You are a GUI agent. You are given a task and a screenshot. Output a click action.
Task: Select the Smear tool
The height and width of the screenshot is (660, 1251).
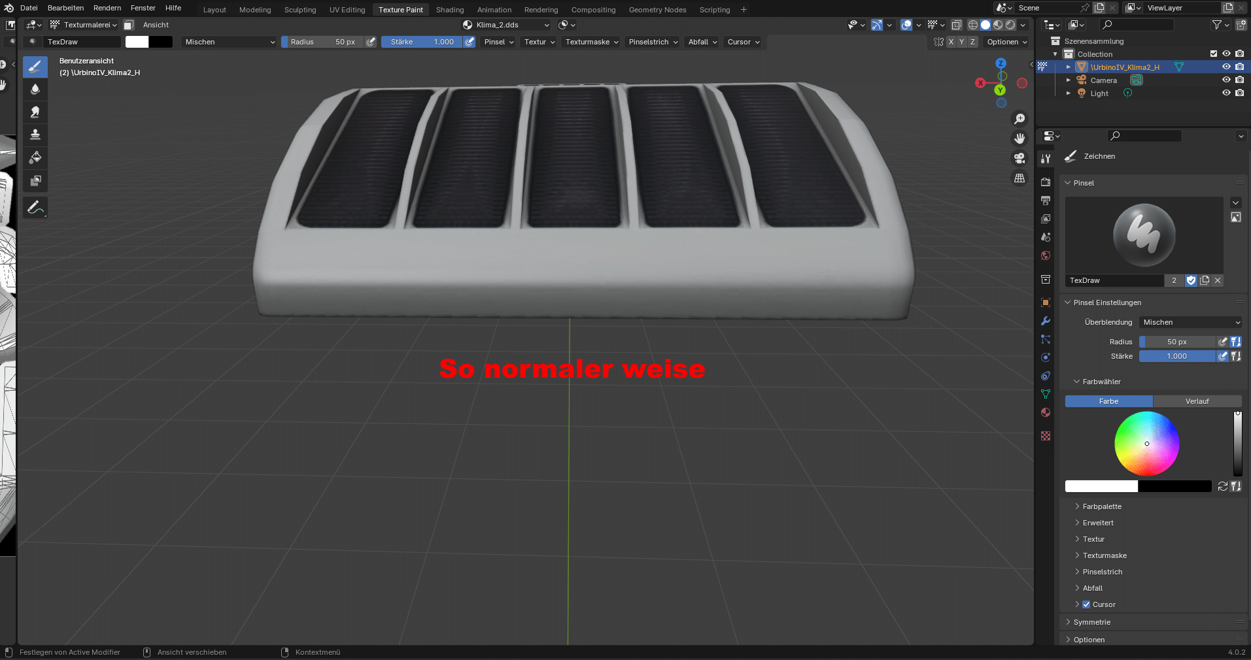(x=35, y=112)
